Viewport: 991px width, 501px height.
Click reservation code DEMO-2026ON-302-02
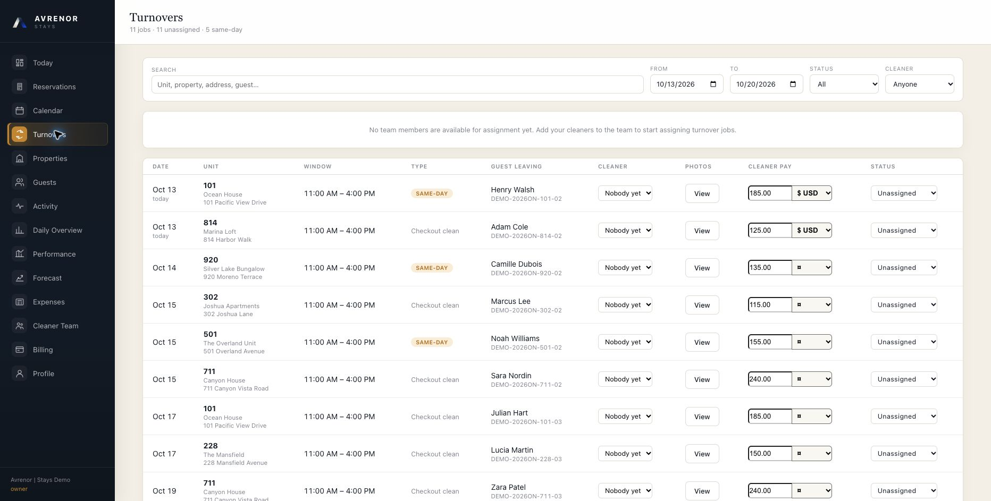click(x=526, y=310)
